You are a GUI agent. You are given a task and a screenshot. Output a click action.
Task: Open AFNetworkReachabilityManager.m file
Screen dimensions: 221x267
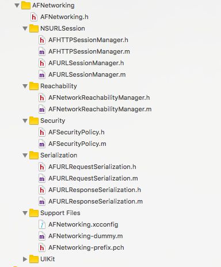(100, 109)
